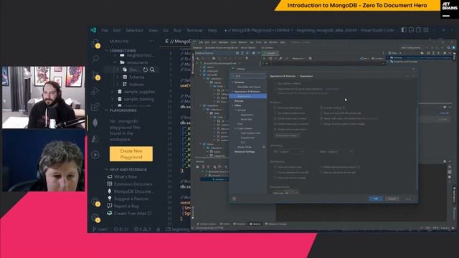Open the presentation mode Font size dropdown

(291, 193)
